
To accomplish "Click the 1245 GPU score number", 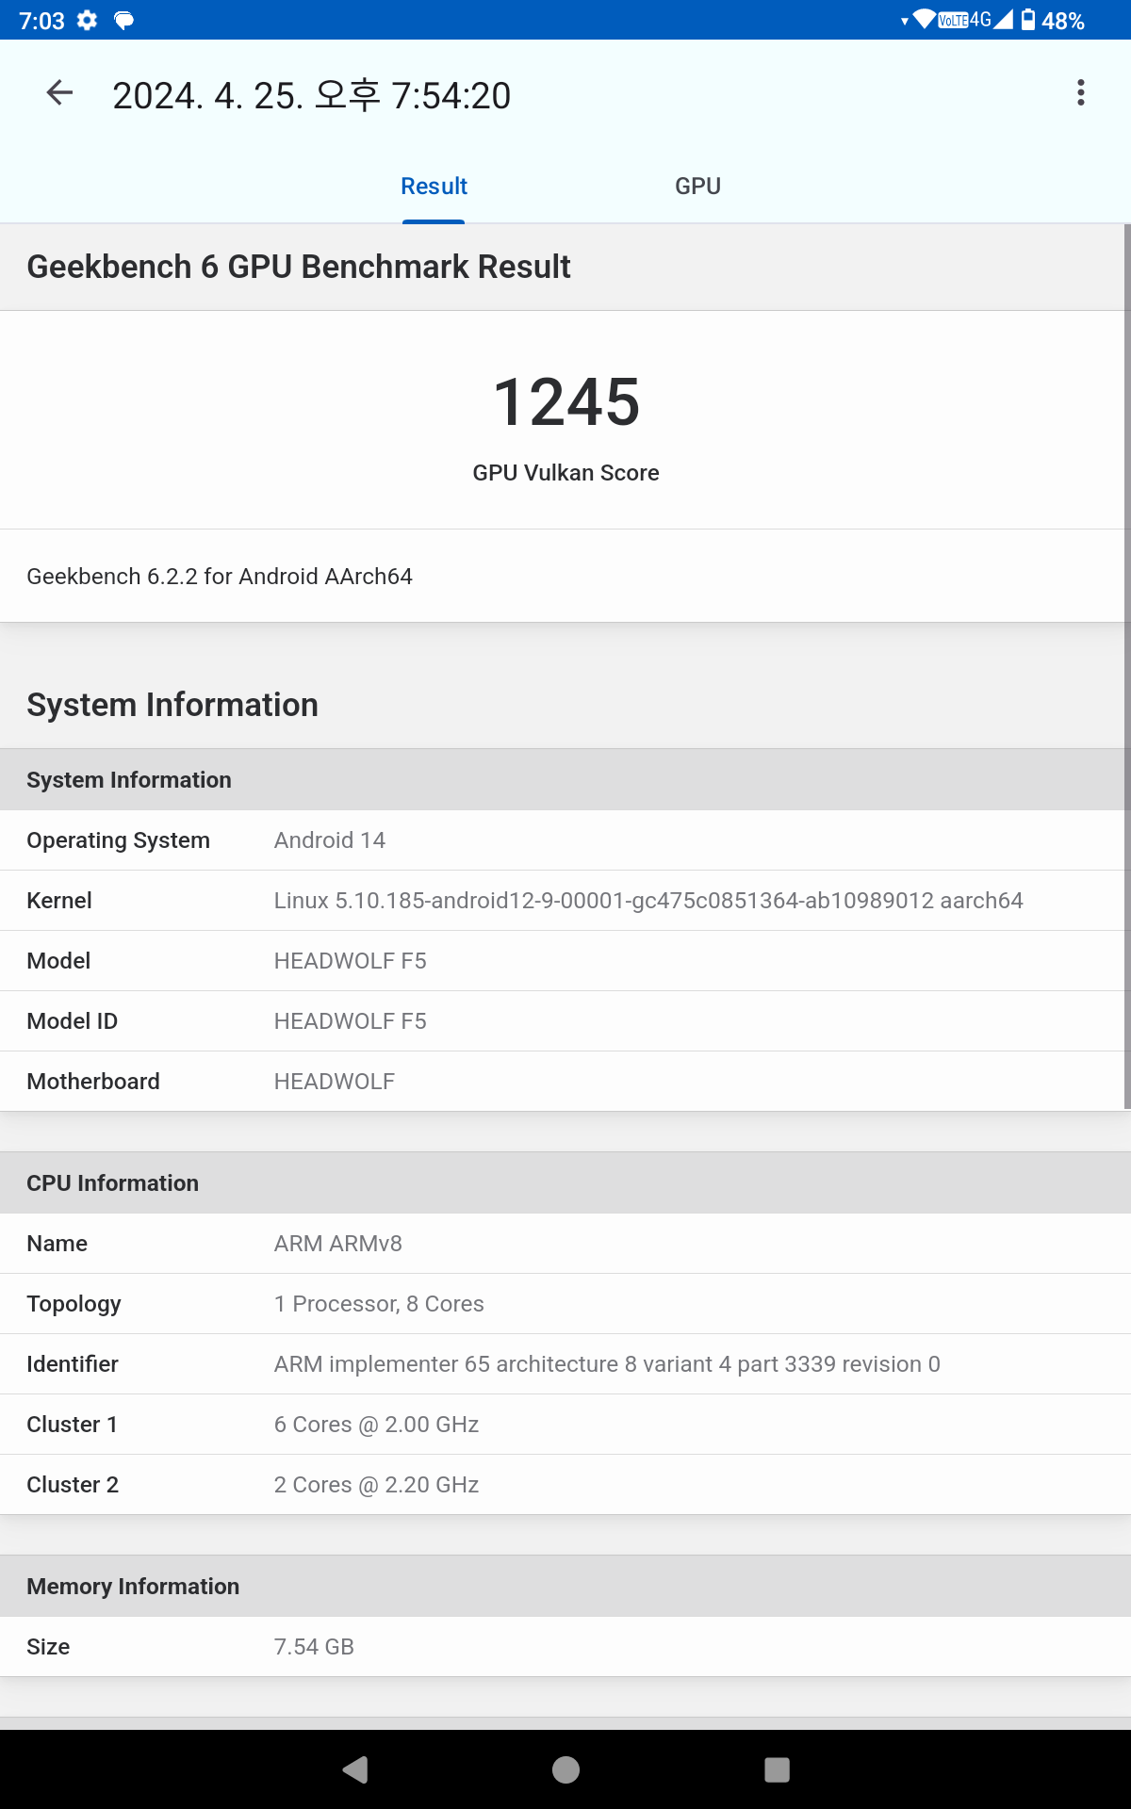I will 565,402.
